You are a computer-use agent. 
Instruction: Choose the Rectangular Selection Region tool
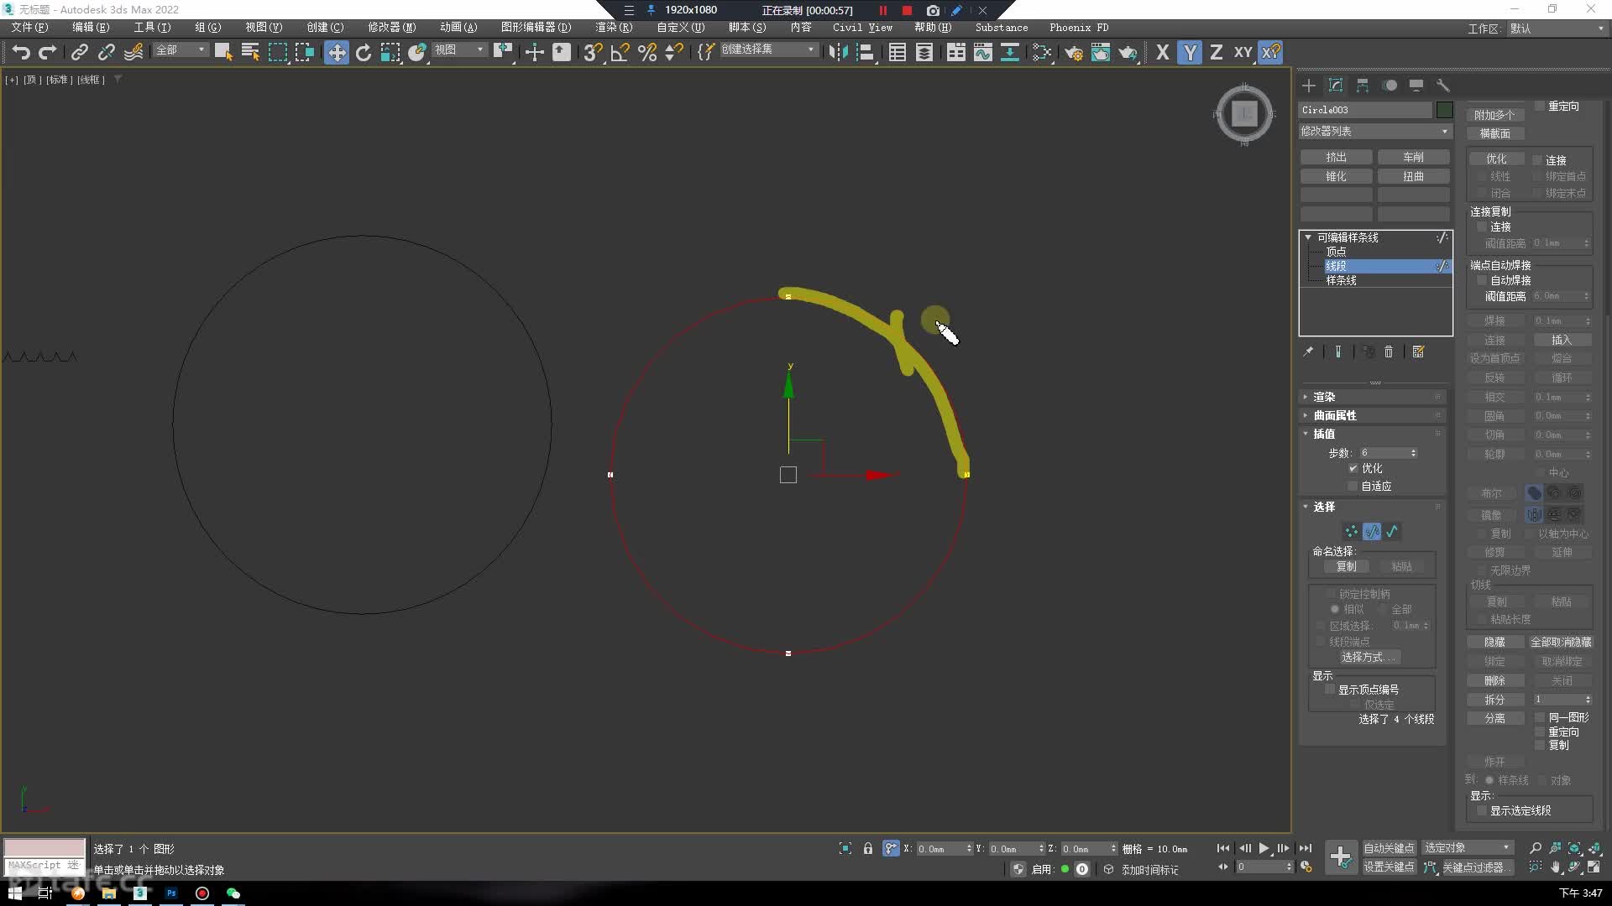tap(277, 52)
